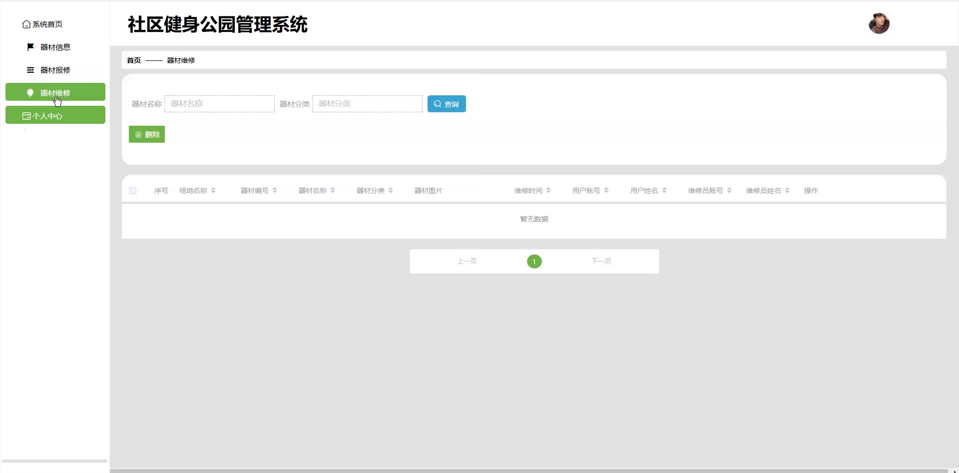Open 器材报修 menu item

[x=55, y=70]
